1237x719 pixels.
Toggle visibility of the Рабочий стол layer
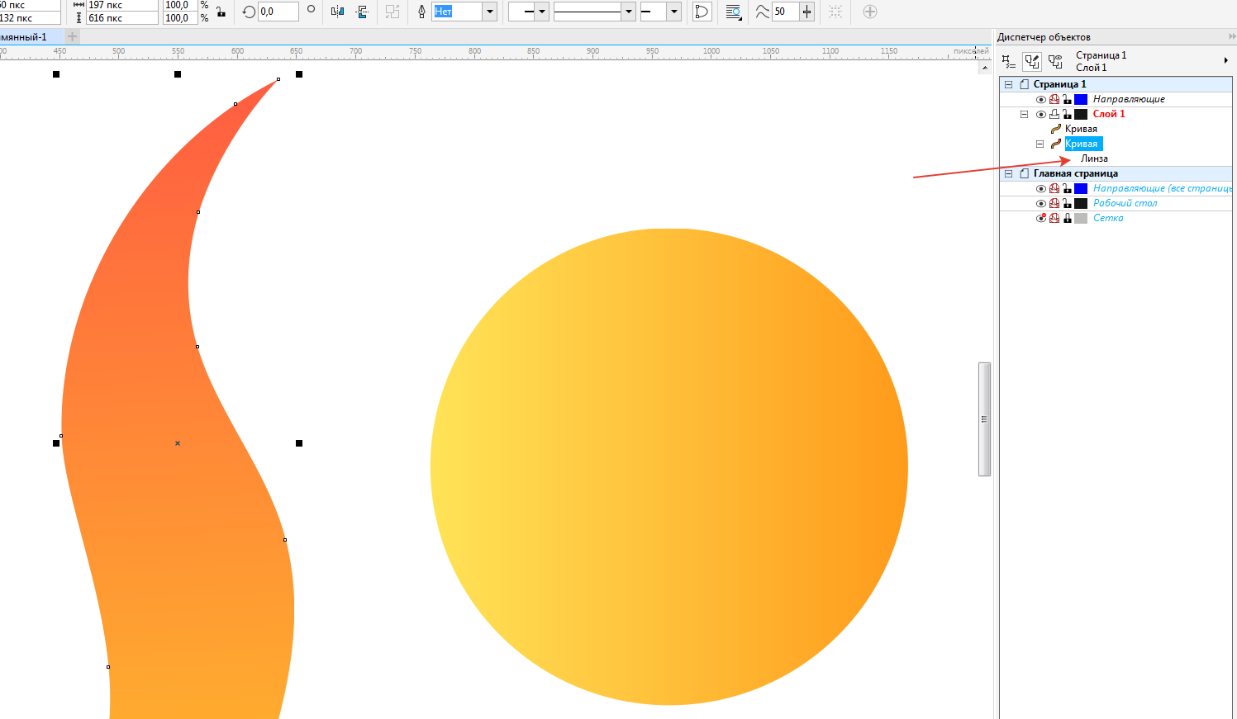[1041, 203]
